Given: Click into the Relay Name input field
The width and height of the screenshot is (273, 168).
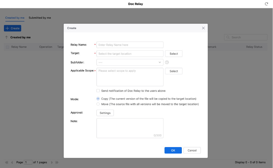Looking at the screenshot, I should click(130, 45).
